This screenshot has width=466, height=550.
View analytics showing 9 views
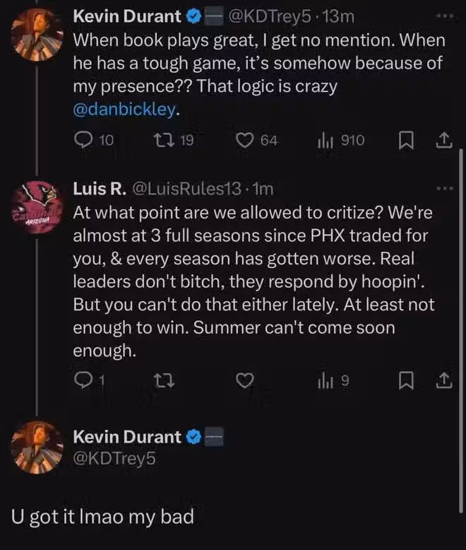tap(325, 381)
